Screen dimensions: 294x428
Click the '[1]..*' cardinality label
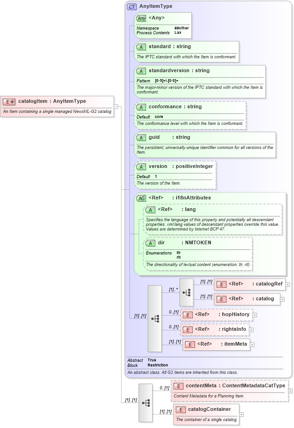(x=173, y=290)
